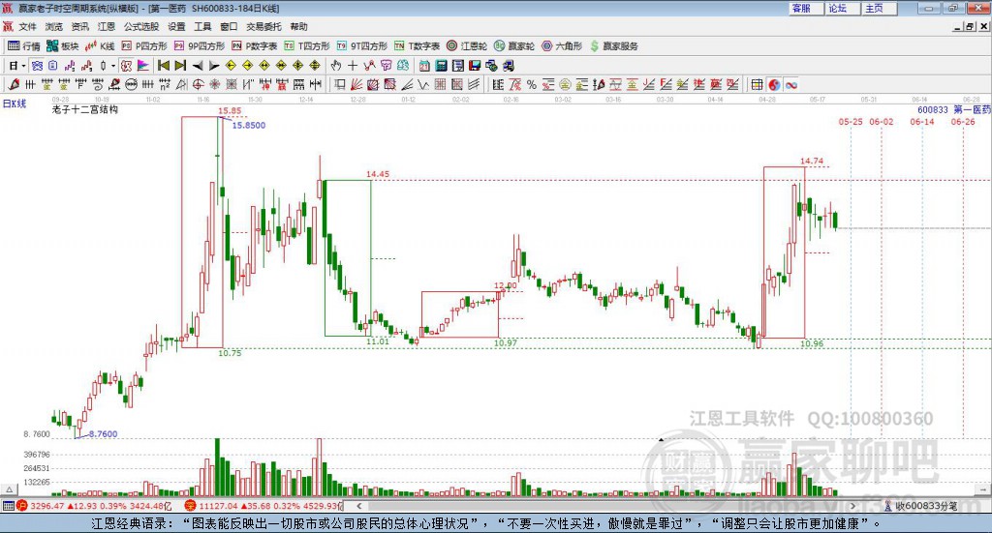Click the small grid icon in the status bar
The image size is (992, 533).
pyautogui.click(x=8, y=506)
